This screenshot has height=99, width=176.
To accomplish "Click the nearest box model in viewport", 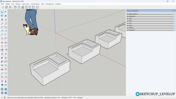I will click(50, 69).
